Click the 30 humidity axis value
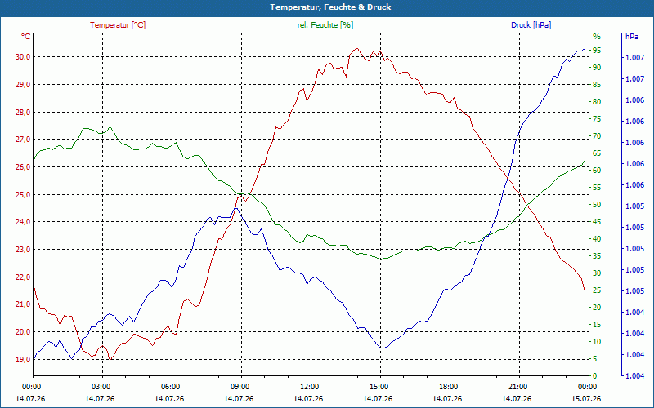The height and width of the screenshot is (408, 654). [597, 273]
